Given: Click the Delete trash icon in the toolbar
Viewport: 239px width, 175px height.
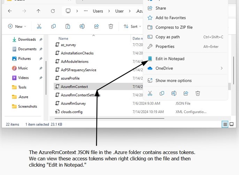Looking at the screenshot, I should pos(111,26).
